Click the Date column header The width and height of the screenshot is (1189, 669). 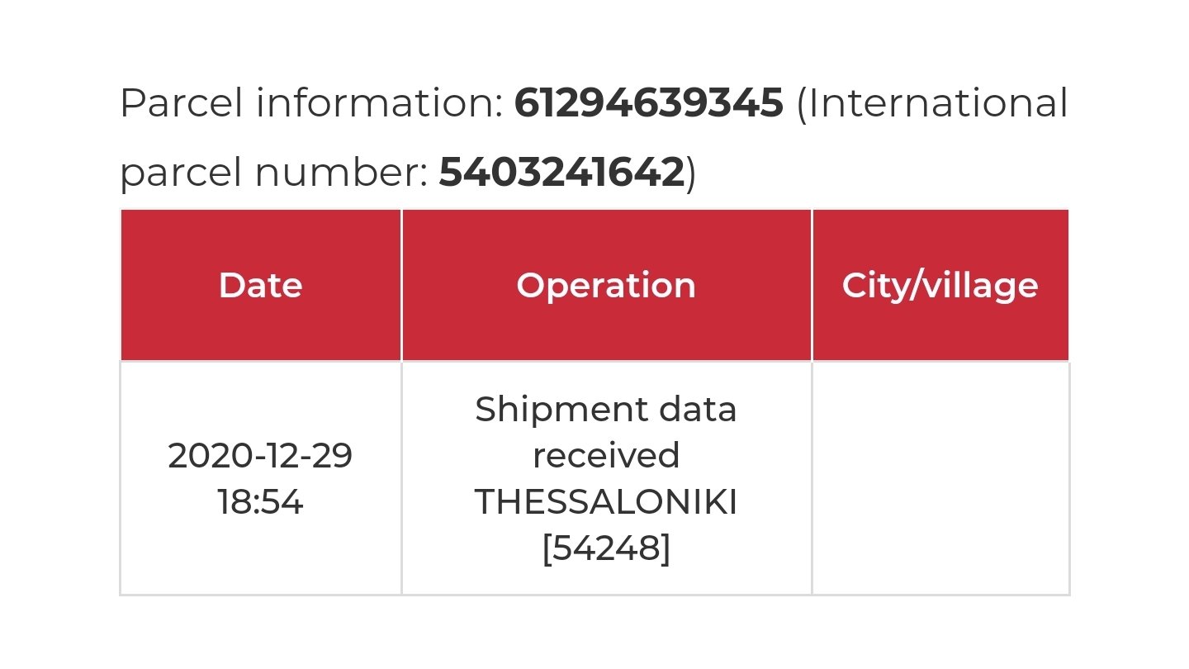[261, 285]
